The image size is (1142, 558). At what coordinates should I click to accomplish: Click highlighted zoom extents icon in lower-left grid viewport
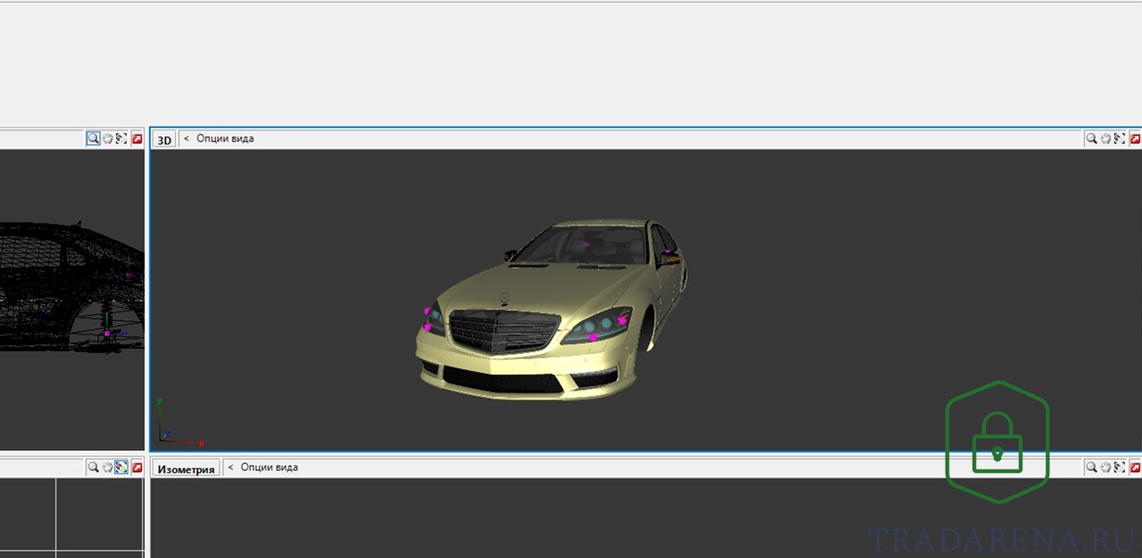121,467
